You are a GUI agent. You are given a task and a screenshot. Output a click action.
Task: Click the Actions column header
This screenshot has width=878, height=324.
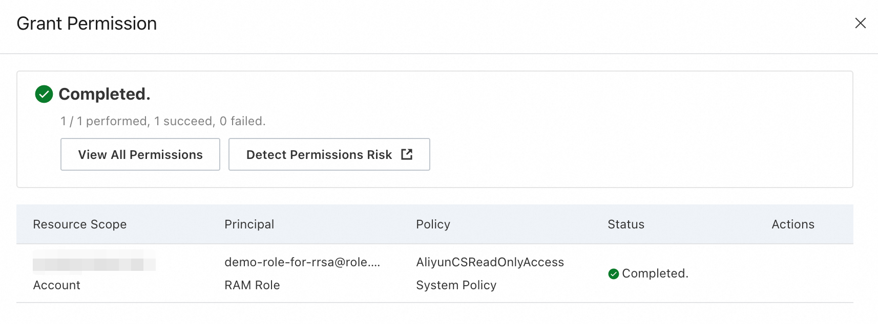[792, 224]
